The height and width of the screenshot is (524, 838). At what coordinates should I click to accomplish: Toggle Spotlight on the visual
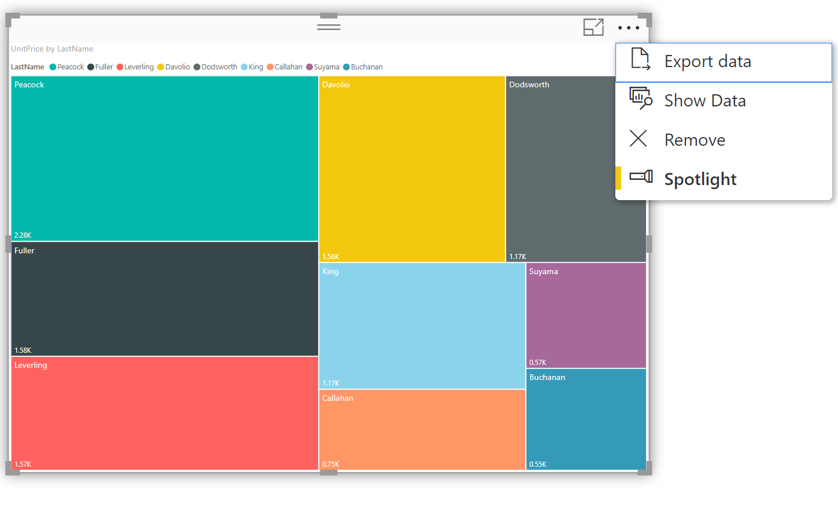(700, 179)
